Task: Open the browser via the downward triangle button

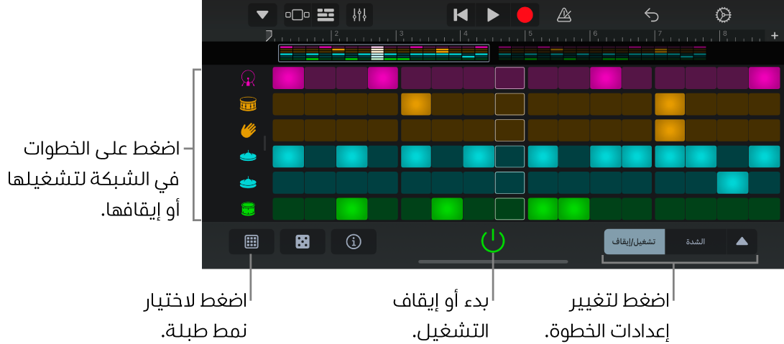Action: tap(262, 15)
